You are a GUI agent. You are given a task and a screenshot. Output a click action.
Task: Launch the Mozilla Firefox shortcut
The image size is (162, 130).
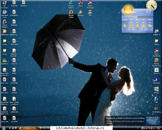[71, 14]
